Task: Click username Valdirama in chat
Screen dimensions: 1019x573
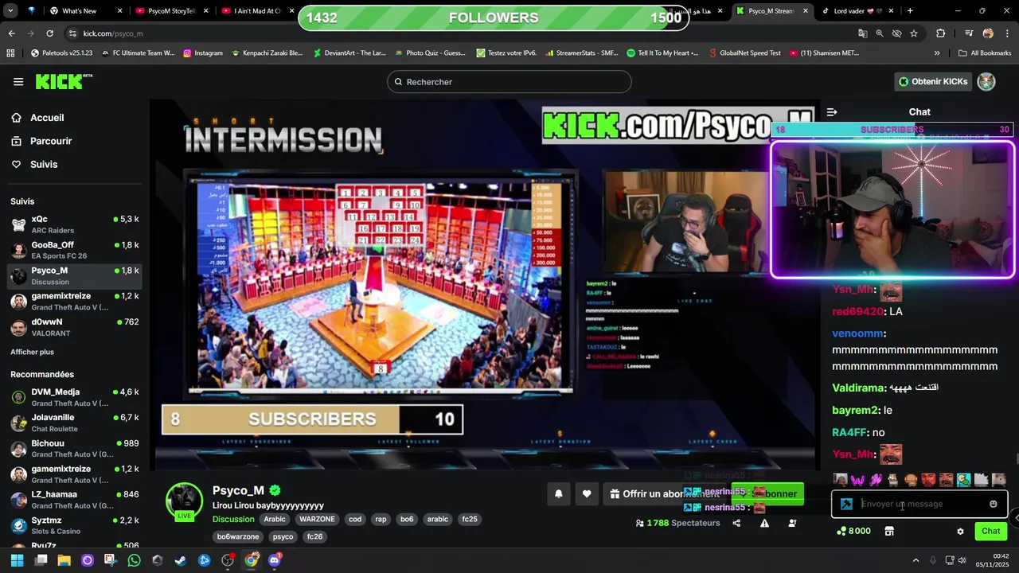Action: (x=859, y=388)
